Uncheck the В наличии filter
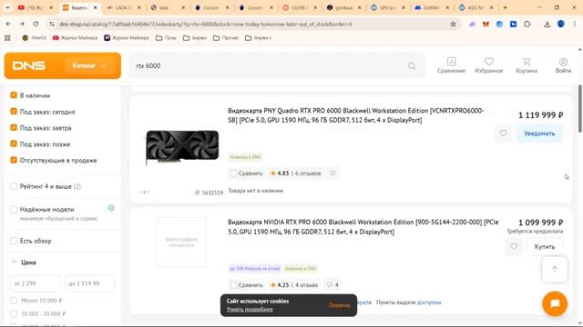This screenshot has width=583, height=327. coord(14,95)
